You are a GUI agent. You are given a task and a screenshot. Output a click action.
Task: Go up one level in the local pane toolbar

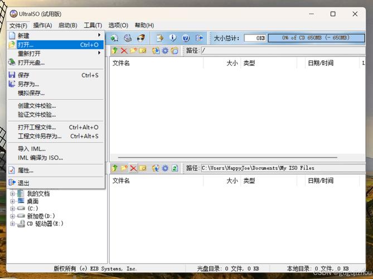click(x=115, y=168)
